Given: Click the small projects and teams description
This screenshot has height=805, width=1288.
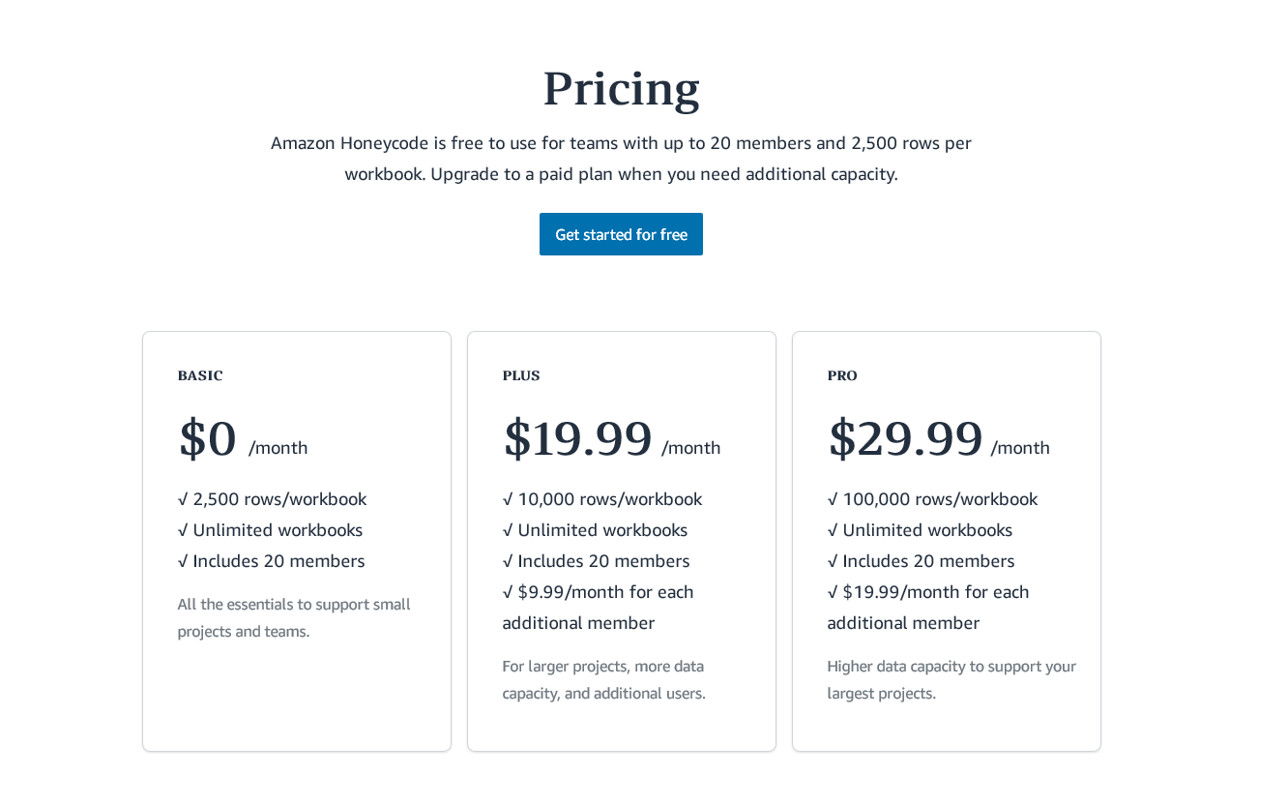Looking at the screenshot, I should (x=294, y=617).
